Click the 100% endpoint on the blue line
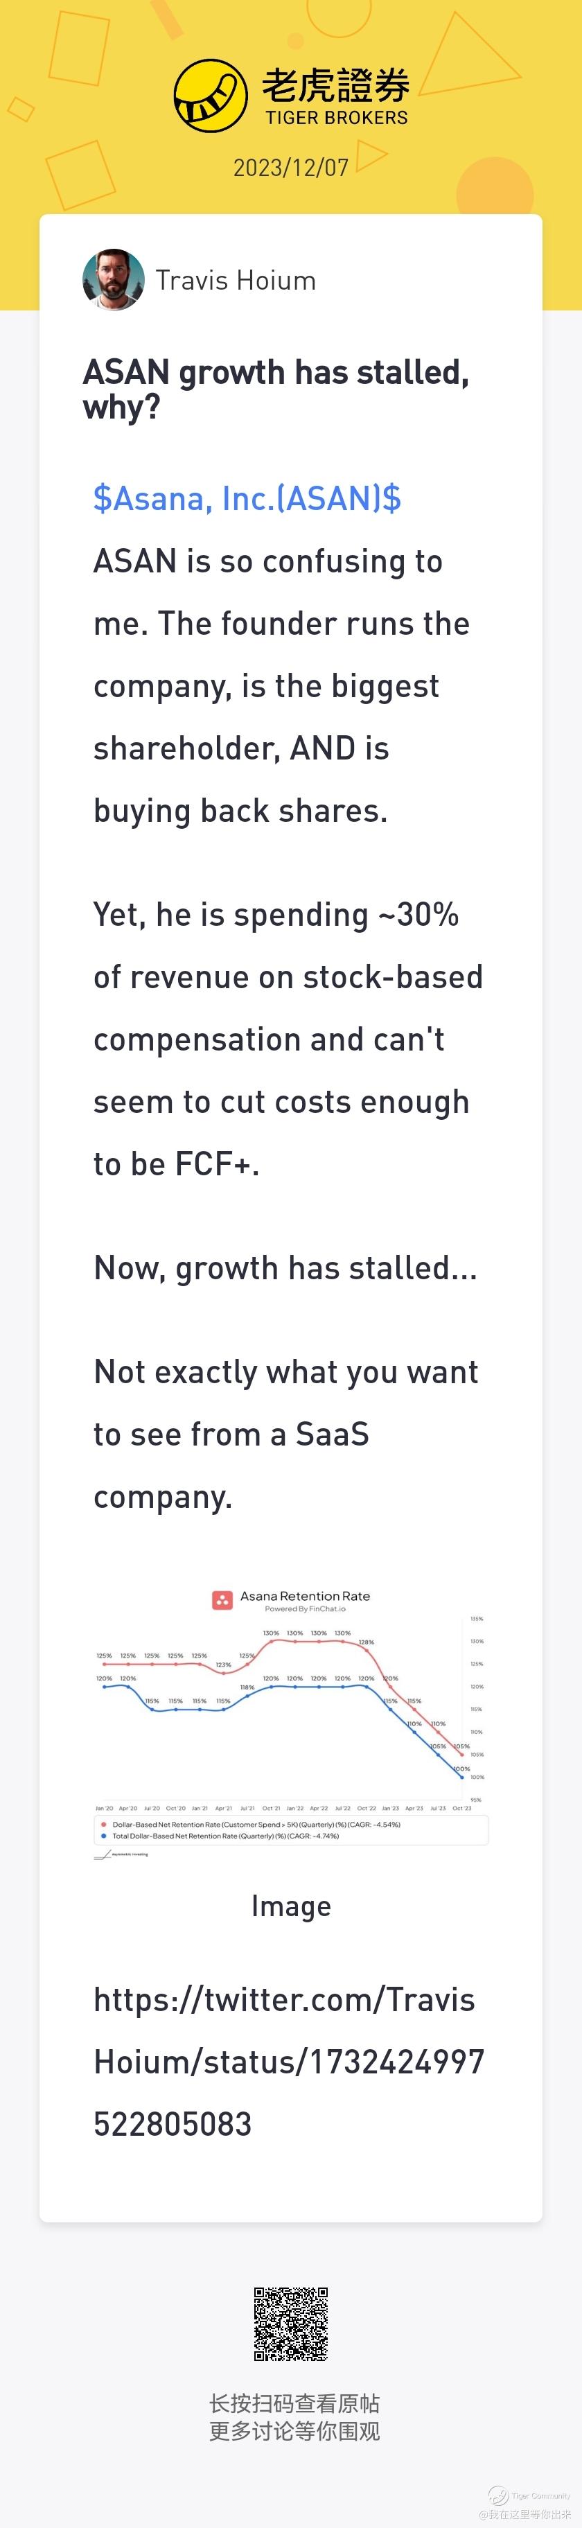The width and height of the screenshot is (582, 2528). click(x=462, y=1778)
